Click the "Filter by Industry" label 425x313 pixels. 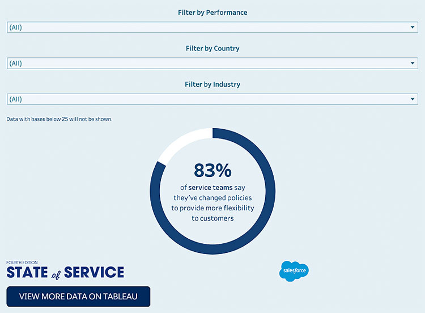click(212, 84)
